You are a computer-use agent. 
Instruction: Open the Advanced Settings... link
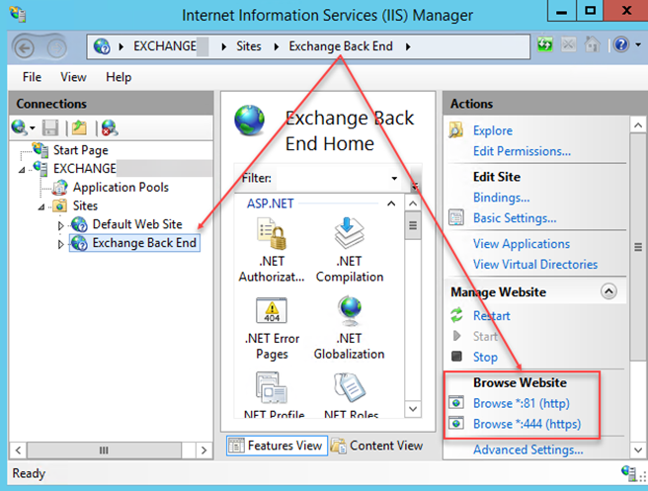click(528, 450)
